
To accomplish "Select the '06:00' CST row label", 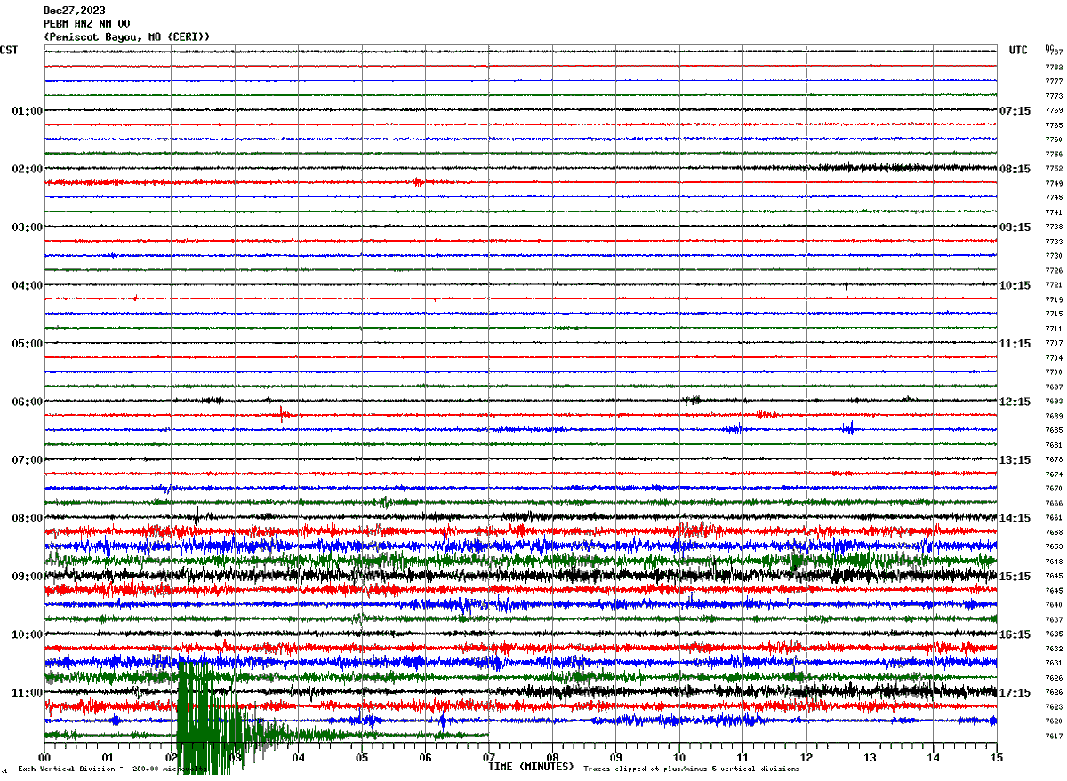I will (28, 402).
